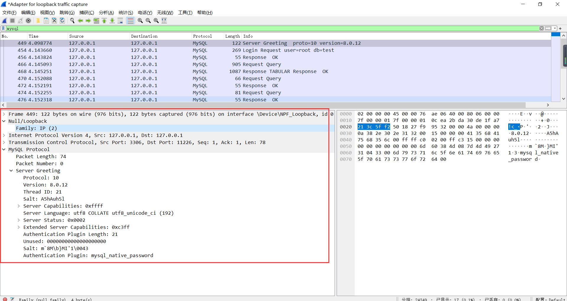Zoom in on packet text
567x301 pixels.
[140, 21]
